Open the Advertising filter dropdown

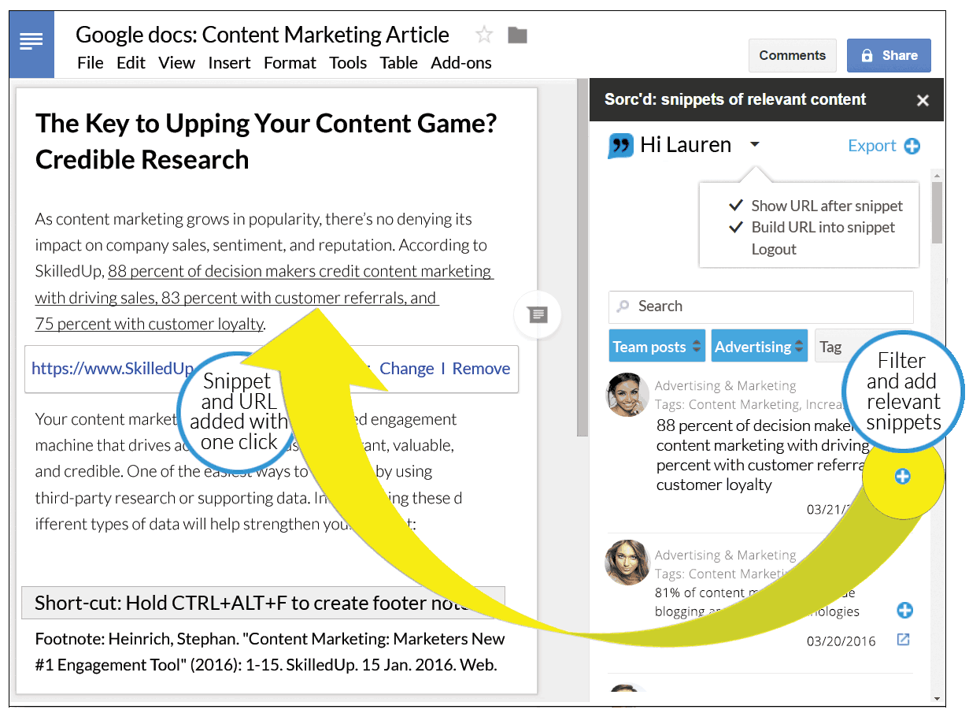click(x=759, y=347)
